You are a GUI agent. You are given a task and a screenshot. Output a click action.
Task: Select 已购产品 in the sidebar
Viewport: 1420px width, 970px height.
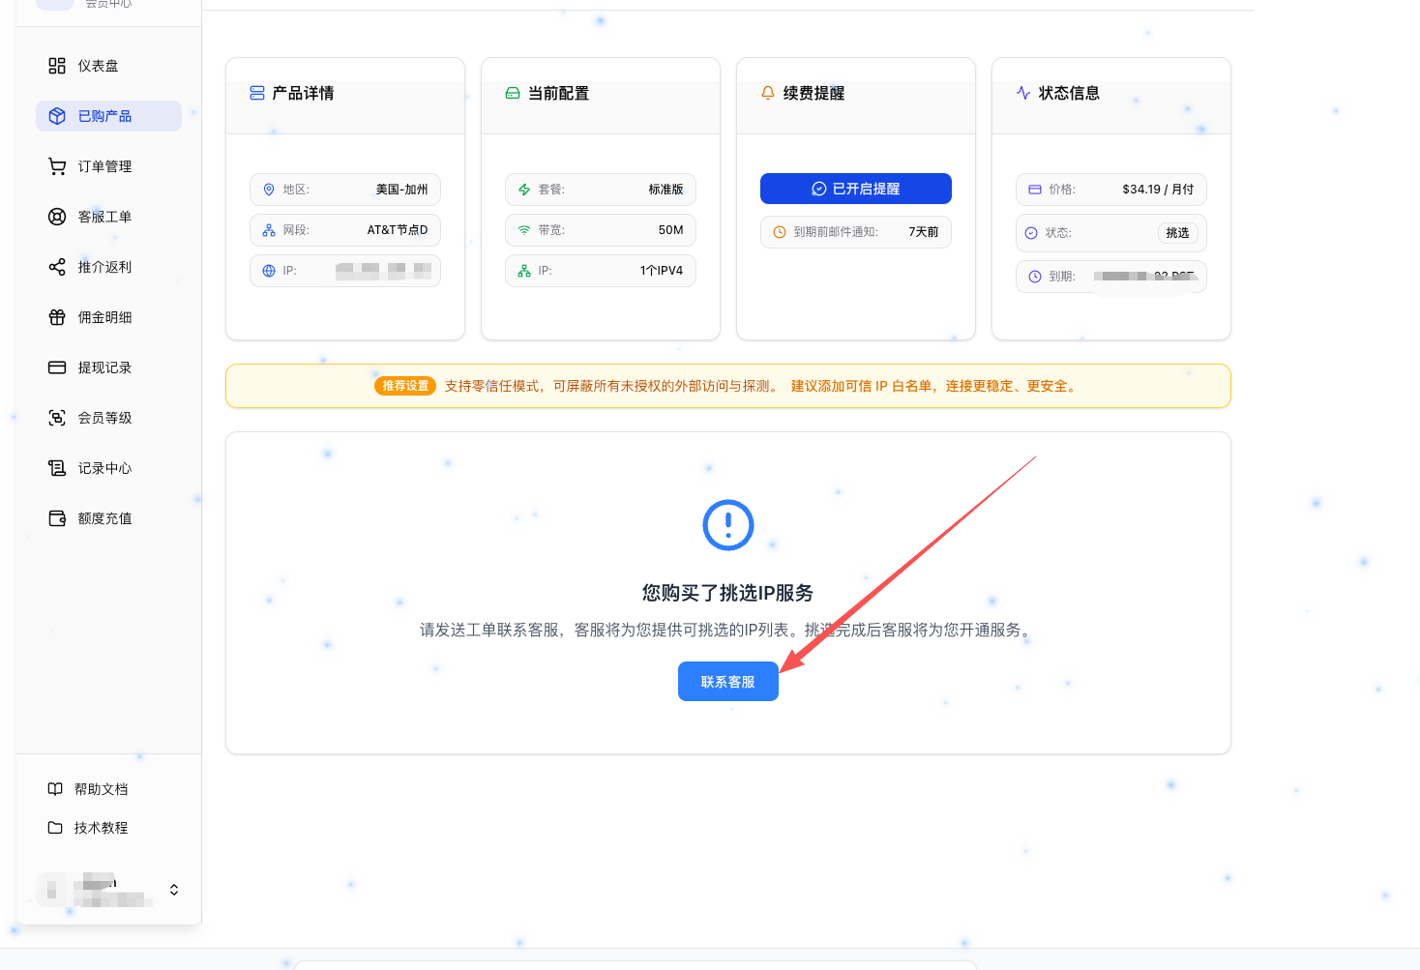[x=108, y=116]
